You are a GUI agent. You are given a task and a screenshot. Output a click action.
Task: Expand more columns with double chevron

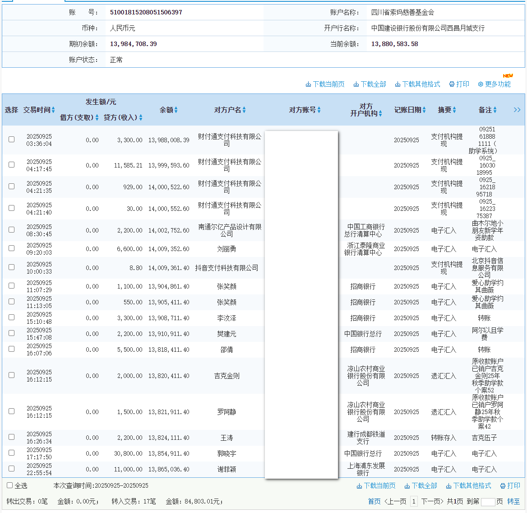pos(517,110)
